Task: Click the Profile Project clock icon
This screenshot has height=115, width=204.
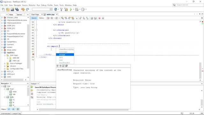Action: (x=83, y=9)
